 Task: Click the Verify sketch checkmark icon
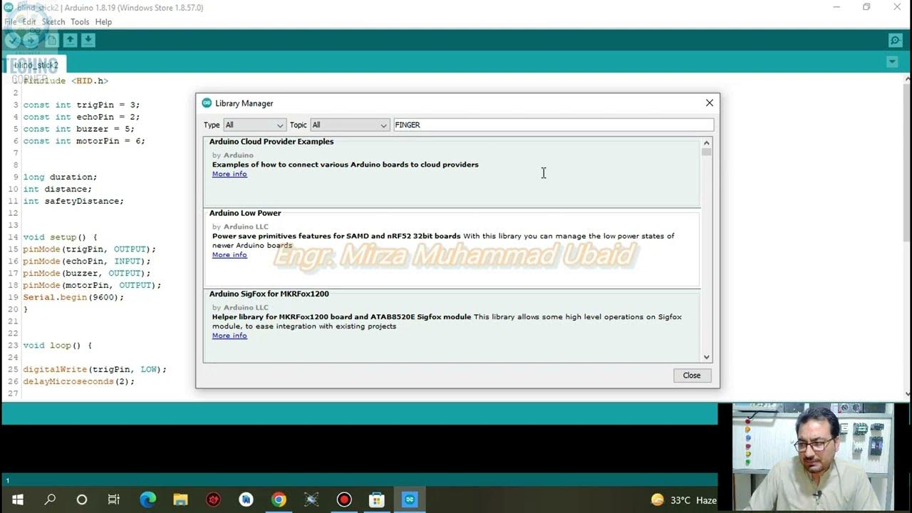click(12, 40)
